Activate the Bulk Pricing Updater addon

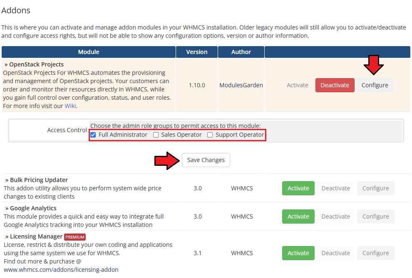coord(298,188)
